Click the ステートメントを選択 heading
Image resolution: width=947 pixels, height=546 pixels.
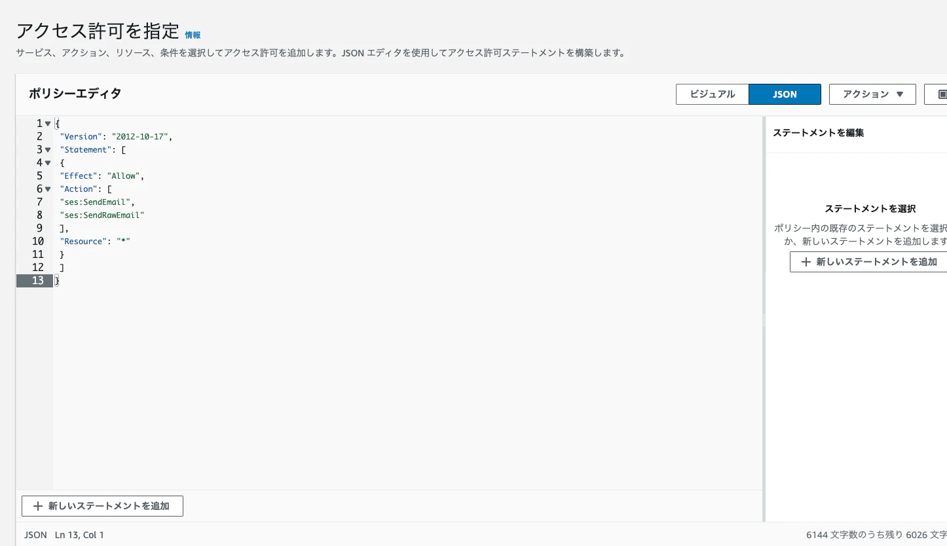coord(870,209)
